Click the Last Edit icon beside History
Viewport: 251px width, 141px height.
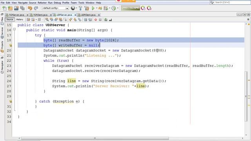click(28, 20)
